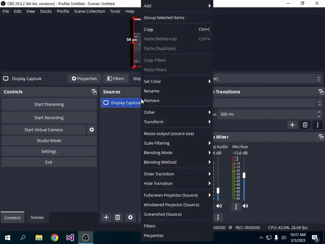Expand the Blending Mode submenu

(x=177, y=153)
